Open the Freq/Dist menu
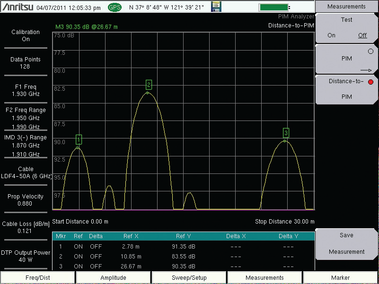379x284 pixels. click(38, 278)
